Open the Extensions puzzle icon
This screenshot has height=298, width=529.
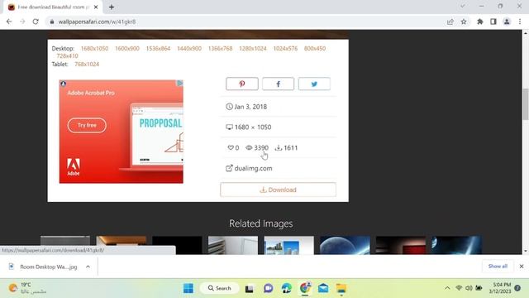point(479,22)
